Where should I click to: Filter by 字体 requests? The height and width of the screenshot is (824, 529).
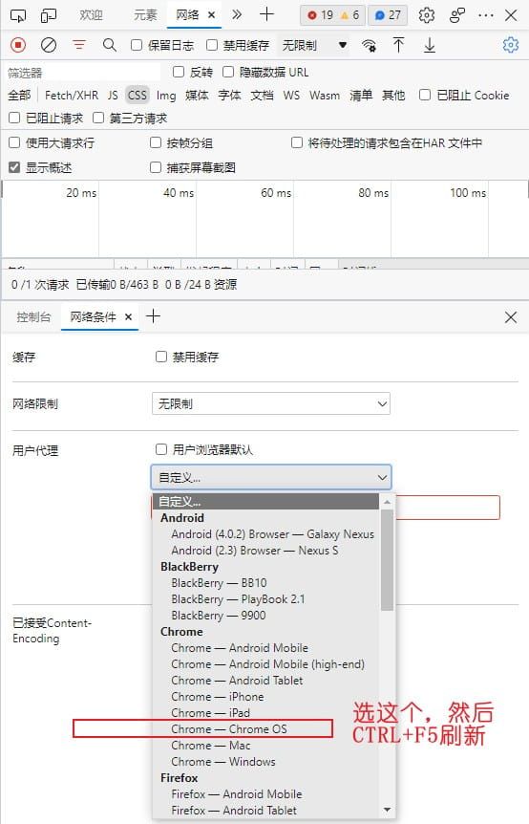point(229,96)
